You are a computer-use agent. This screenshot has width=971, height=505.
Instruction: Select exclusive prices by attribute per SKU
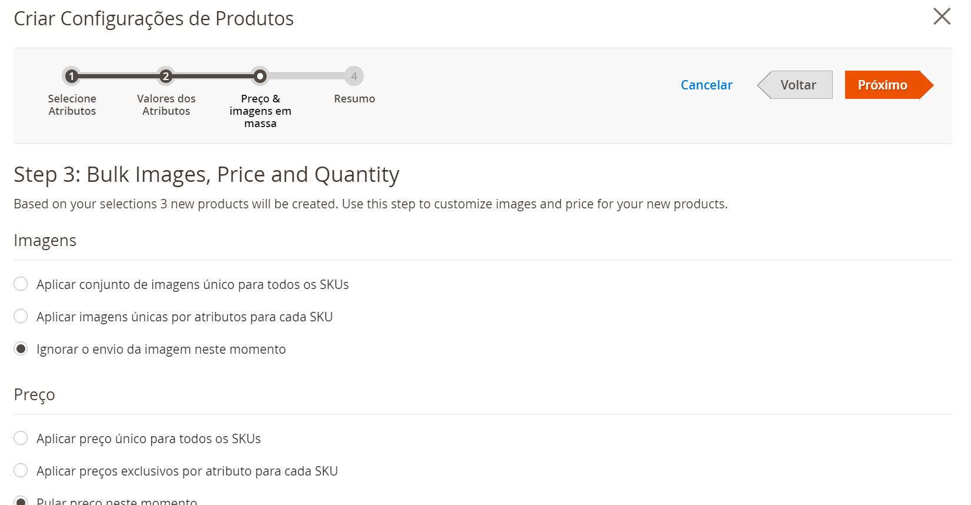(x=21, y=471)
